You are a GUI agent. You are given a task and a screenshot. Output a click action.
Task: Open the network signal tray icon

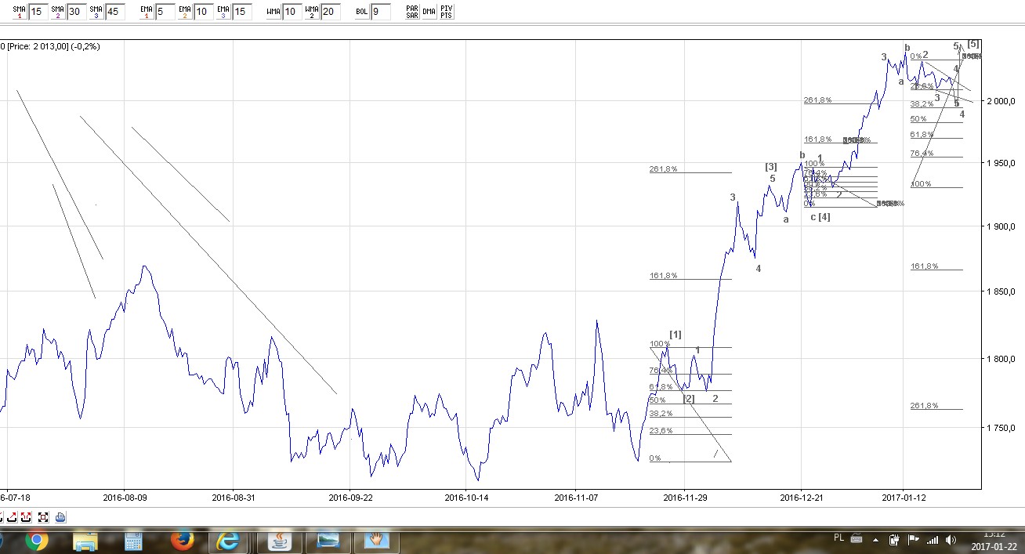tap(932, 539)
